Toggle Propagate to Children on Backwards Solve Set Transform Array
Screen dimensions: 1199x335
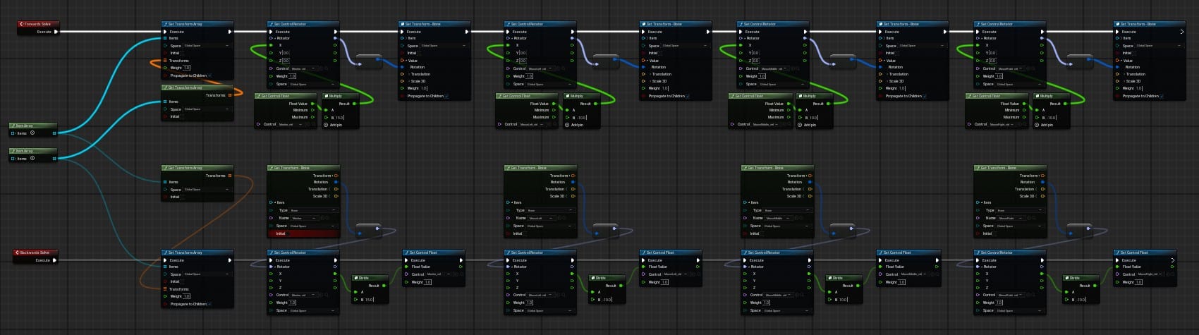[209, 304]
